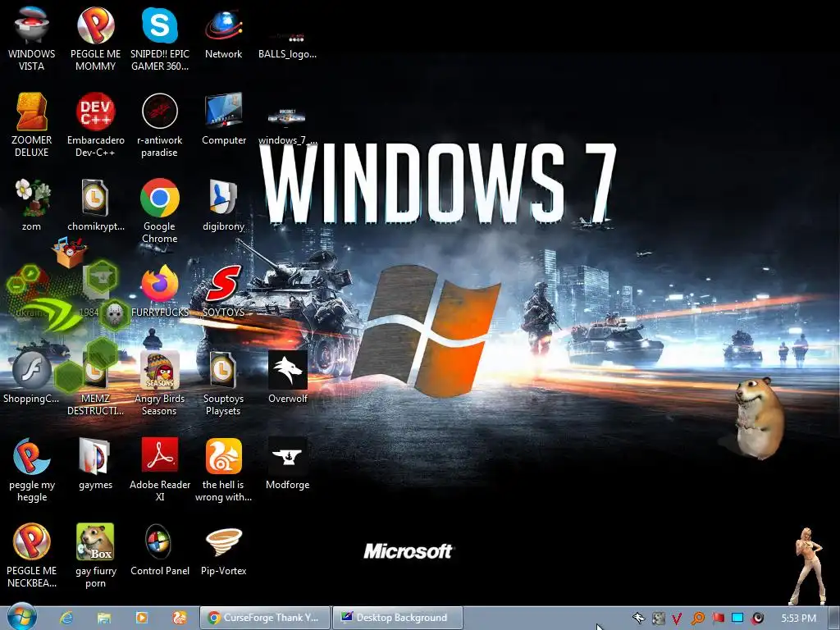The image size is (840, 630).
Task: Click the UC Browser icon labeled the hell is wrong
Action: pos(223,470)
